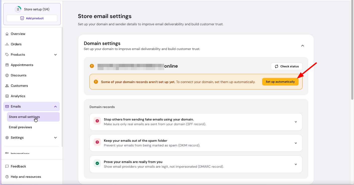Click the Help and resources question icon
This screenshot has width=354, height=185.
tap(7, 177)
